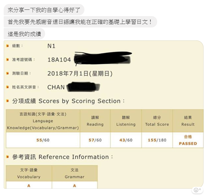
Task: Click the PASSED result cell
Action: pos(188,140)
